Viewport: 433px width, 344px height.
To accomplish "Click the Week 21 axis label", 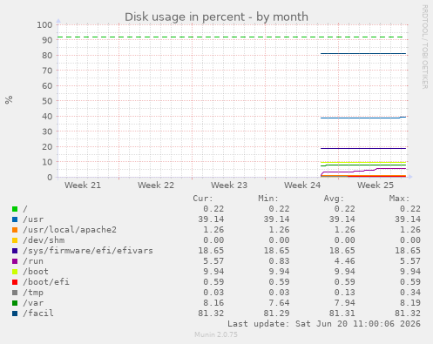I will pyautogui.click(x=83, y=185).
